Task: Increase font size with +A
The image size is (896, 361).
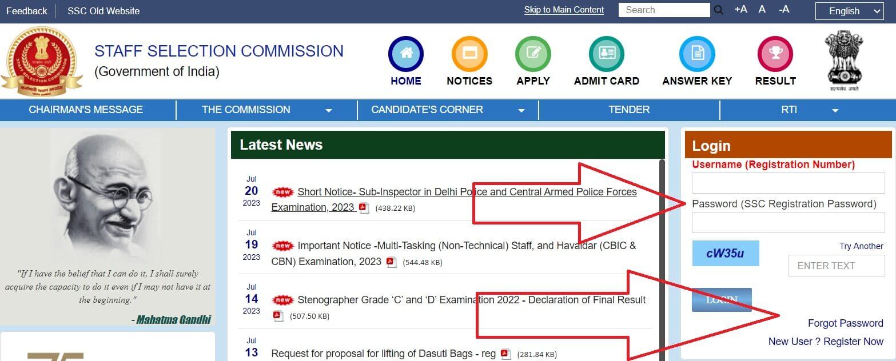Action: point(740,9)
